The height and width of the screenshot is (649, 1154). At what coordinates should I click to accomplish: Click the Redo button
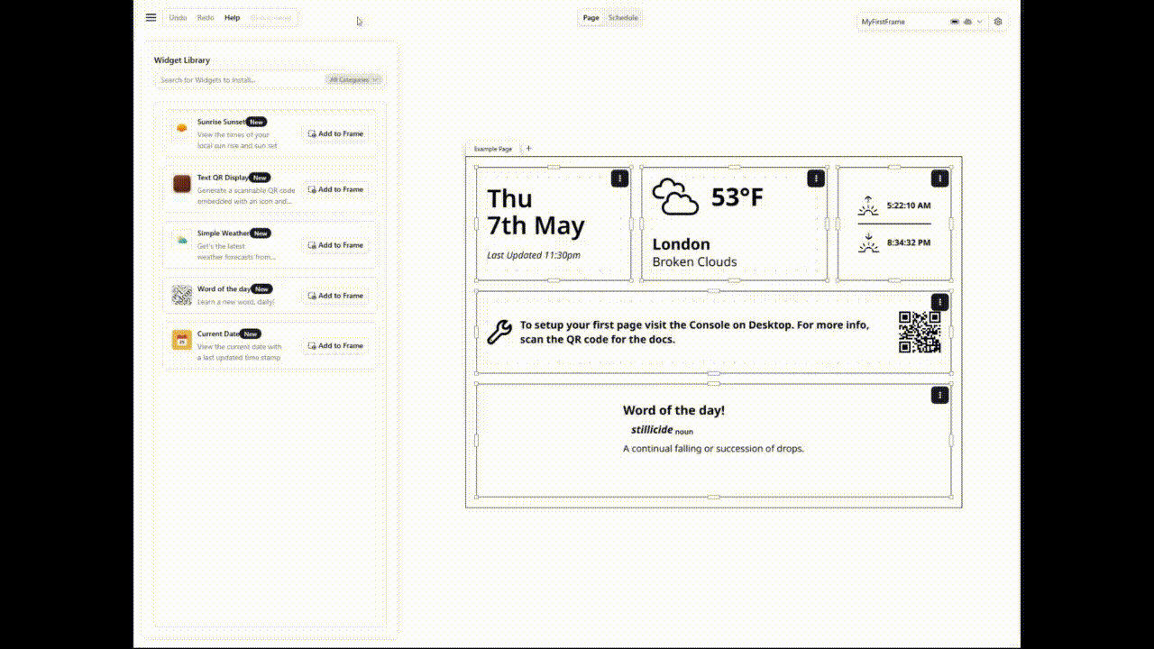coord(206,18)
